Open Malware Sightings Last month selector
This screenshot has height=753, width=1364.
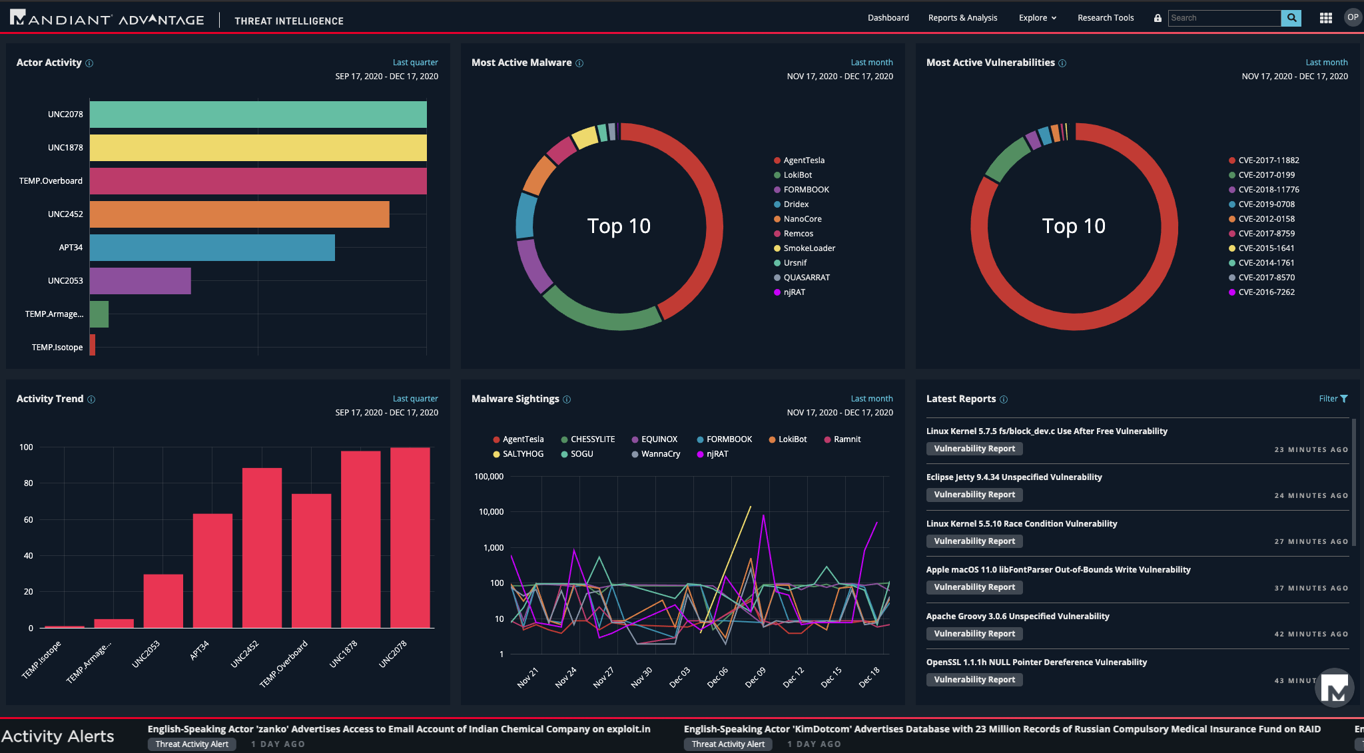point(872,399)
